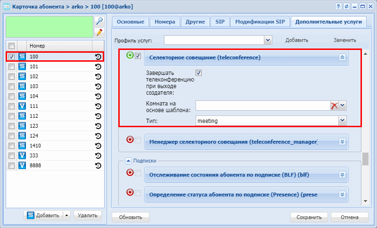Click the Профиль услуг input field
The width and height of the screenshot is (377, 228).
(x=214, y=40)
